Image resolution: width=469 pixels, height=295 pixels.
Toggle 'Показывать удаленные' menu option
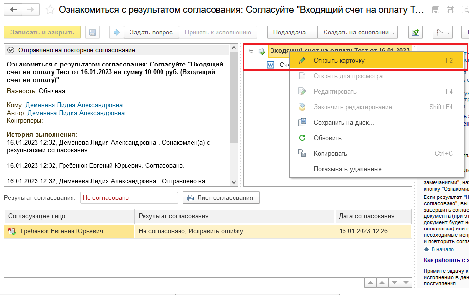347,169
